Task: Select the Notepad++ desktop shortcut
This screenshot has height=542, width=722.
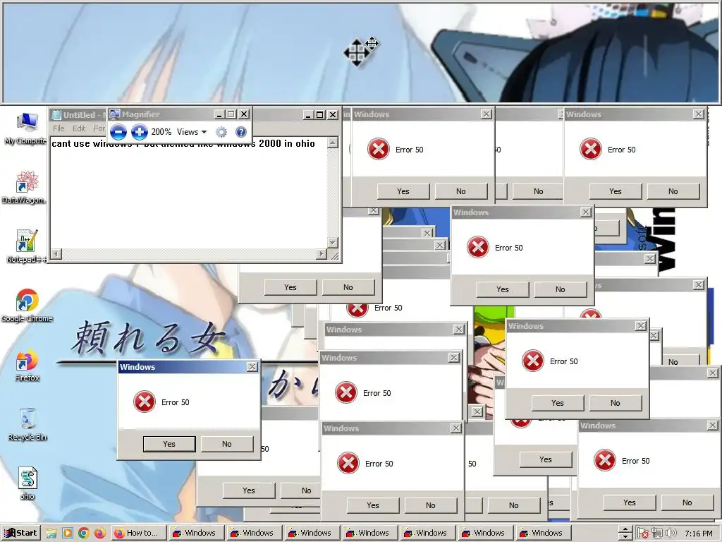Action: [x=26, y=246]
